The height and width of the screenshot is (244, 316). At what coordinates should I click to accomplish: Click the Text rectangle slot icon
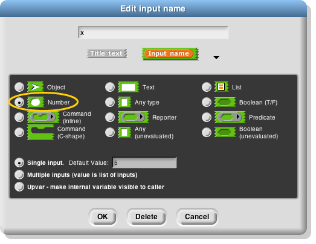[128, 87]
